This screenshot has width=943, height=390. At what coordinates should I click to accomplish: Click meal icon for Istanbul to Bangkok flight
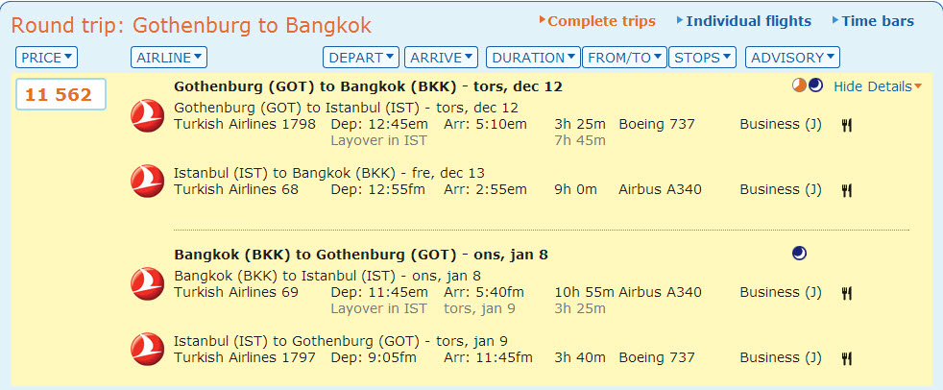tap(847, 190)
